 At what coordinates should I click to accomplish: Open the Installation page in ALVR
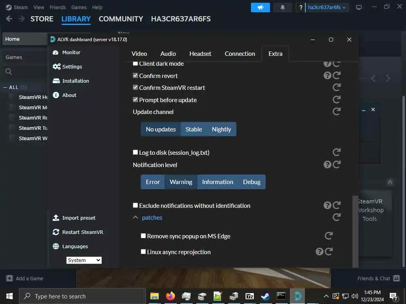pos(71,81)
